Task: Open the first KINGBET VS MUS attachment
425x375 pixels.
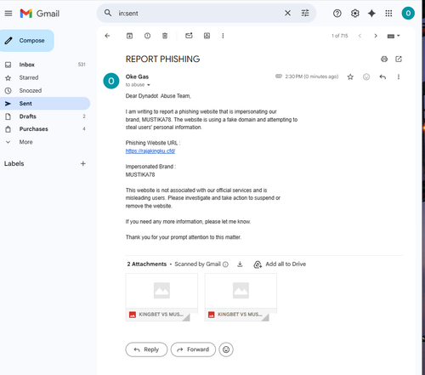Action: coord(161,298)
